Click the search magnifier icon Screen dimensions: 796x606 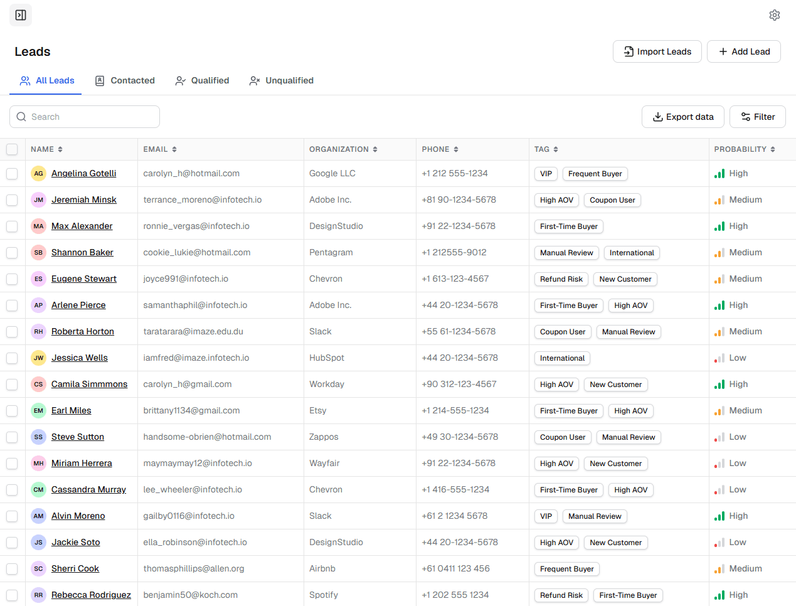(x=21, y=117)
